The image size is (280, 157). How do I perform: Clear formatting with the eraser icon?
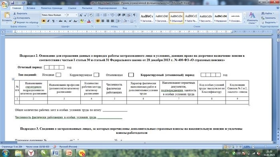tap(91, 15)
